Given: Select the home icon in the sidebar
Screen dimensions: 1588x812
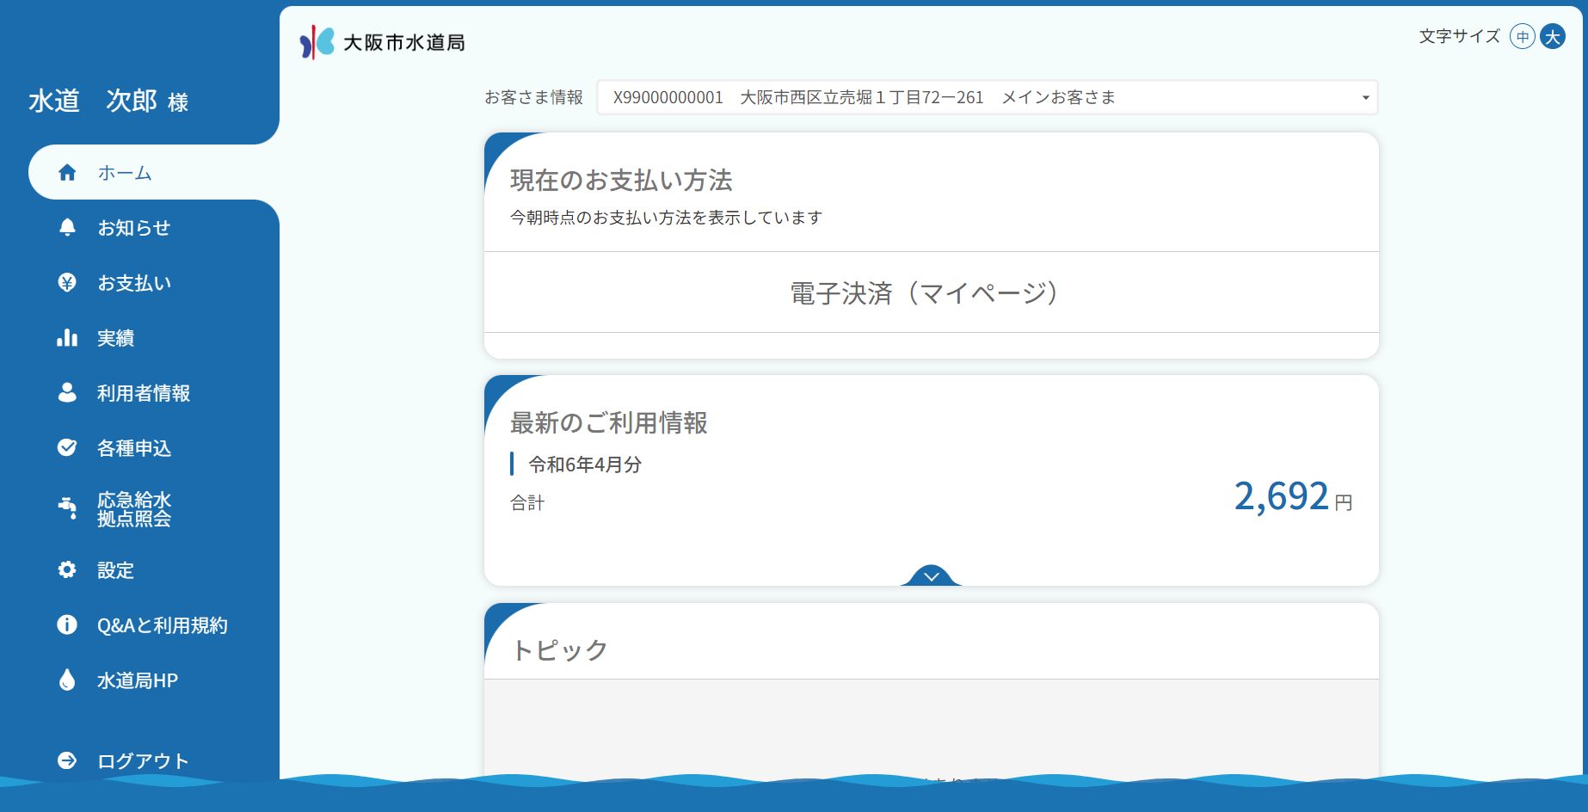Looking at the screenshot, I should pos(68,172).
